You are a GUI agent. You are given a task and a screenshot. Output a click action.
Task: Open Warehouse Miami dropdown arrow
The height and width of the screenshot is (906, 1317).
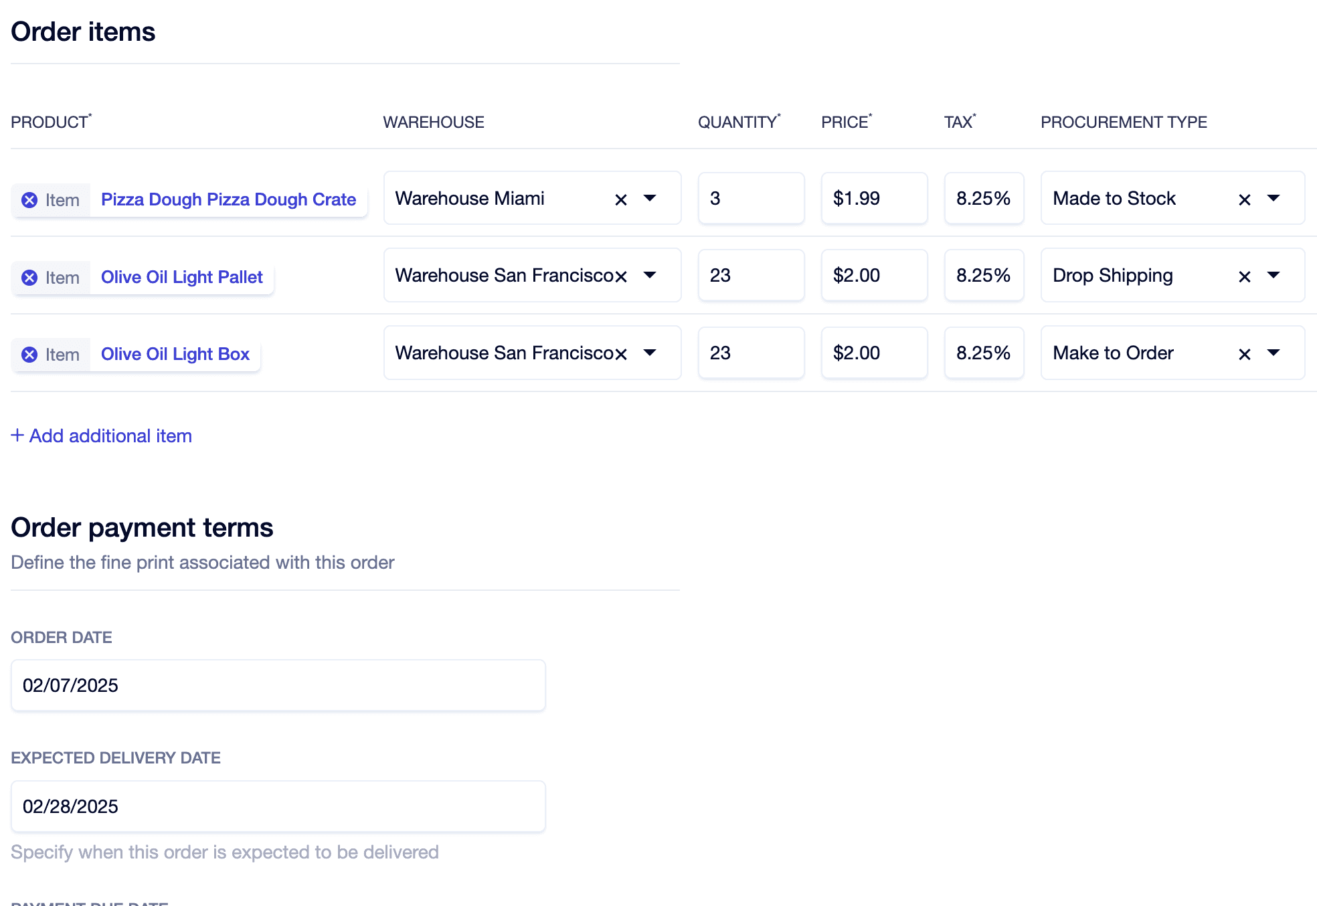[650, 198]
